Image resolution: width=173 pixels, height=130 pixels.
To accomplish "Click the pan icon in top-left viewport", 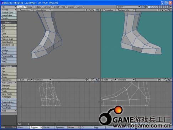I will (x=86, y=10).
